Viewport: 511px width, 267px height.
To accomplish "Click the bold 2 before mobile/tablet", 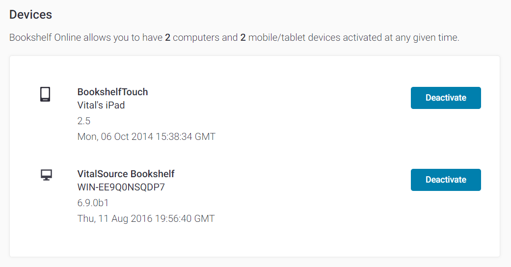I will pos(243,37).
